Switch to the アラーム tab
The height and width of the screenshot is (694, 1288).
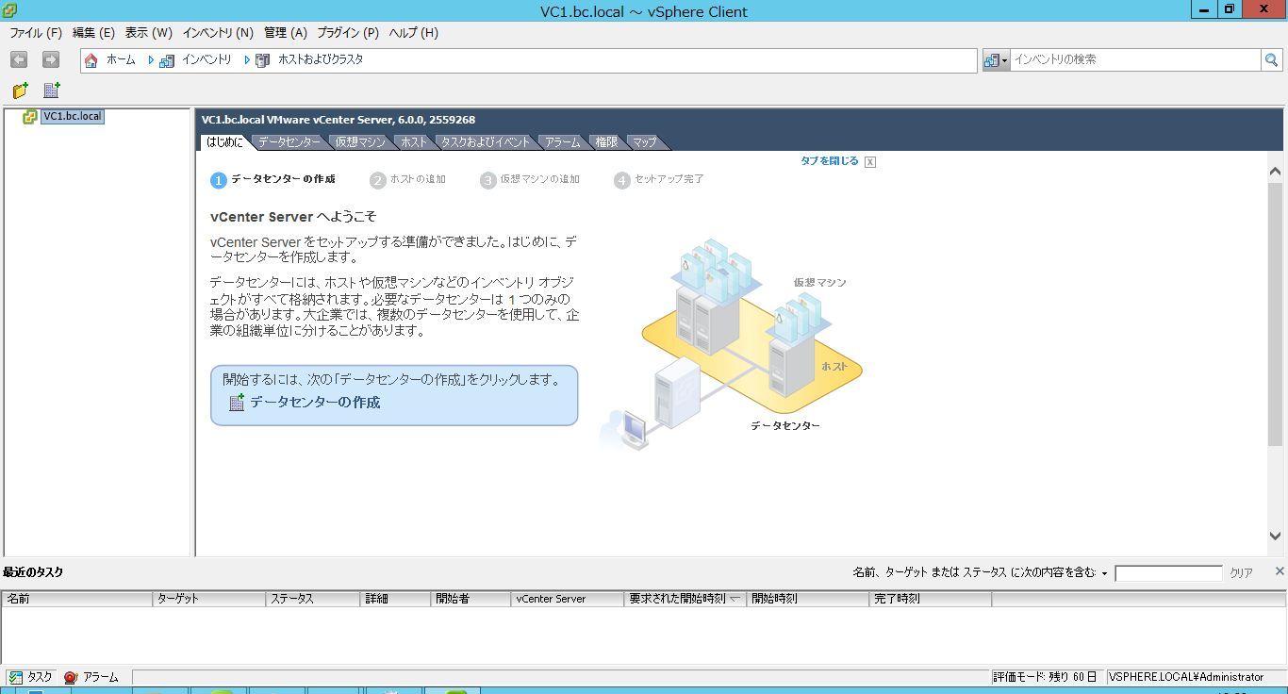click(563, 142)
